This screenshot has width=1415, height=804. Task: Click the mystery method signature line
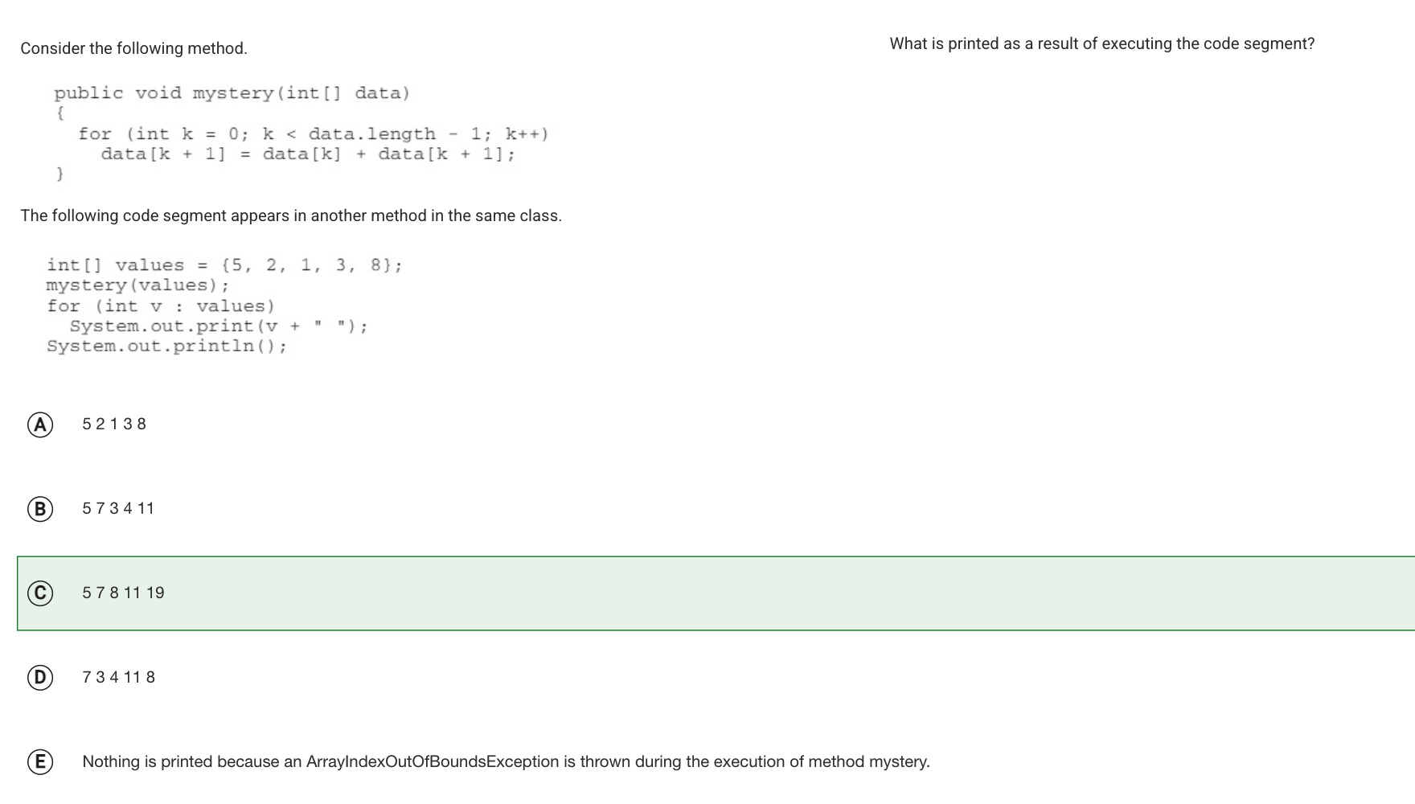click(232, 93)
